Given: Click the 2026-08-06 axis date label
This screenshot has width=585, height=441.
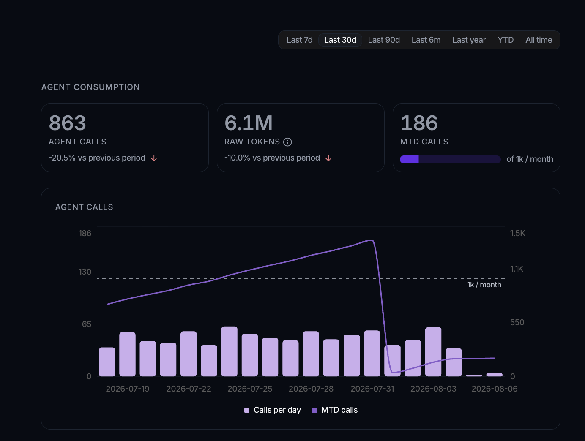Looking at the screenshot, I should pyautogui.click(x=495, y=389).
